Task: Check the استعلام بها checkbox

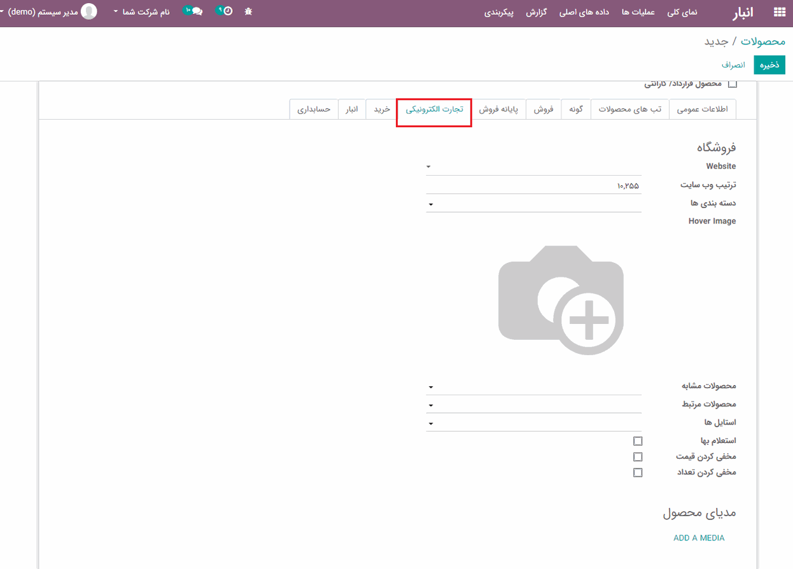Action: click(x=638, y=441)
